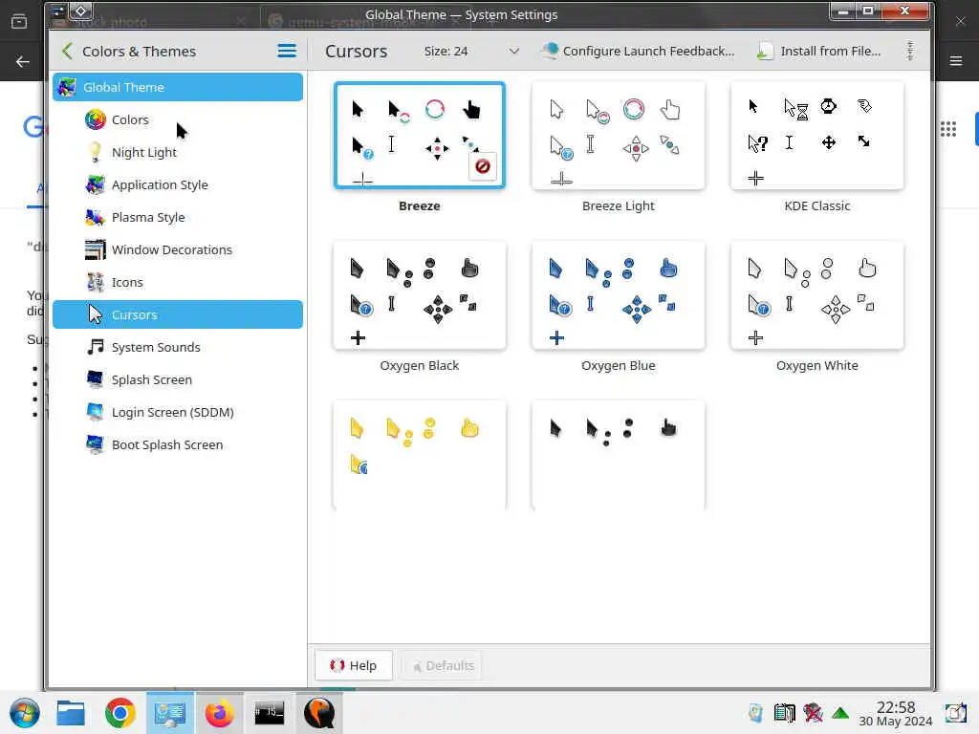Image resolution: width=979 pixels, height=734 pixels.
Task: Open the browser hamburger menu behind
Action: coord(956,60)
